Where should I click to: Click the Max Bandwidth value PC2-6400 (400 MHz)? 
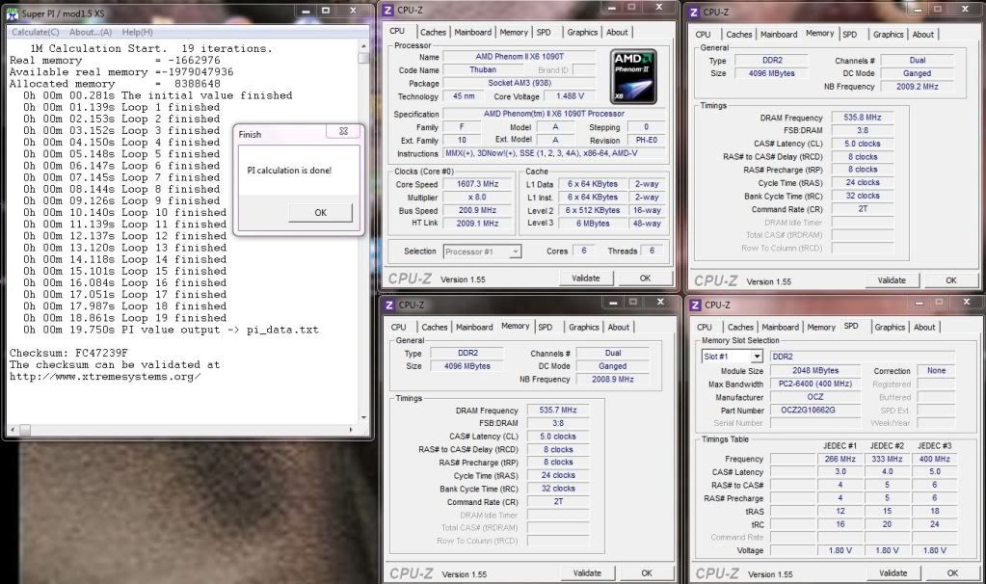[814, 384]
